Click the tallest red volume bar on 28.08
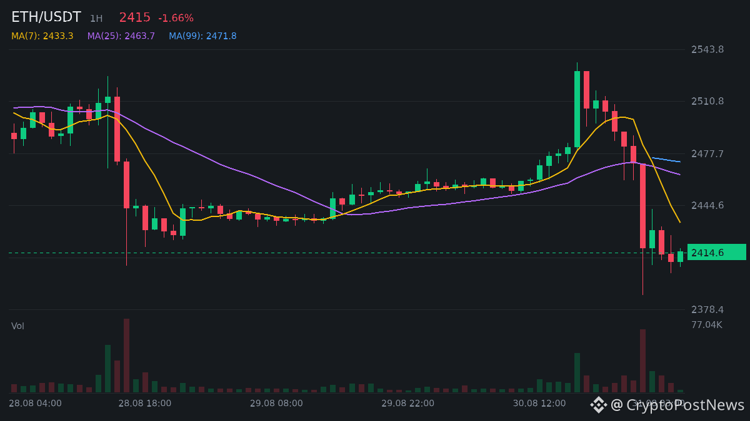 click(x=126, y=356)
